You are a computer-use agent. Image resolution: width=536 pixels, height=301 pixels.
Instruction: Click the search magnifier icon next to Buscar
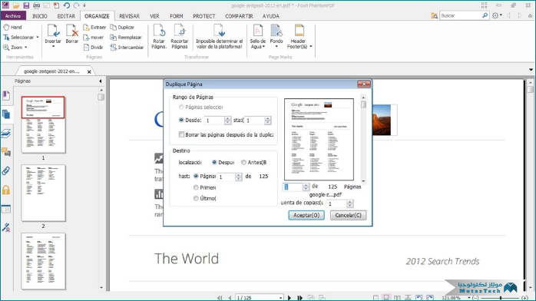click(485, 15)
